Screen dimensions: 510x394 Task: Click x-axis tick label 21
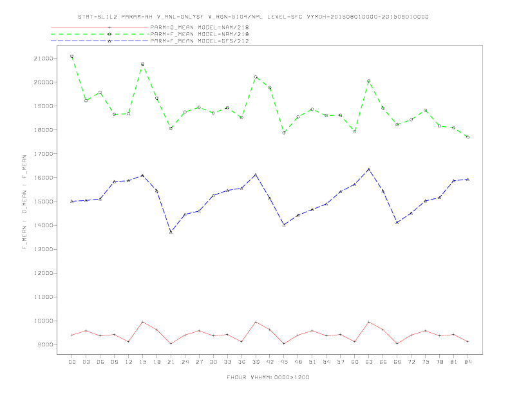pos(171,362)
